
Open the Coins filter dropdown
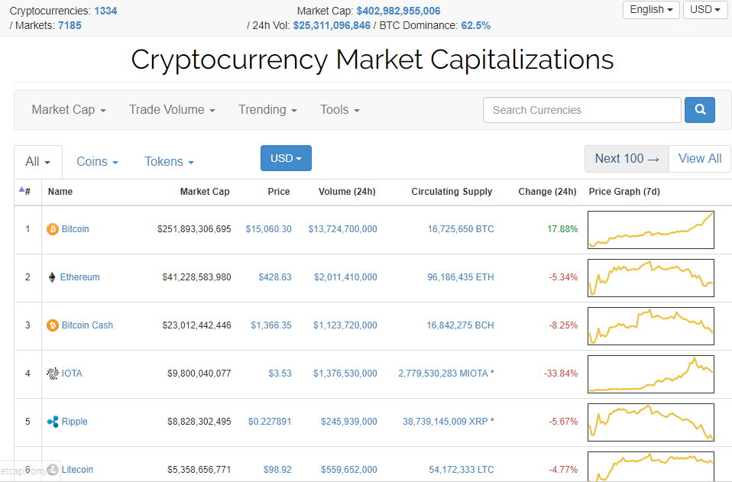pyautogui.click(x=97, y=161)
